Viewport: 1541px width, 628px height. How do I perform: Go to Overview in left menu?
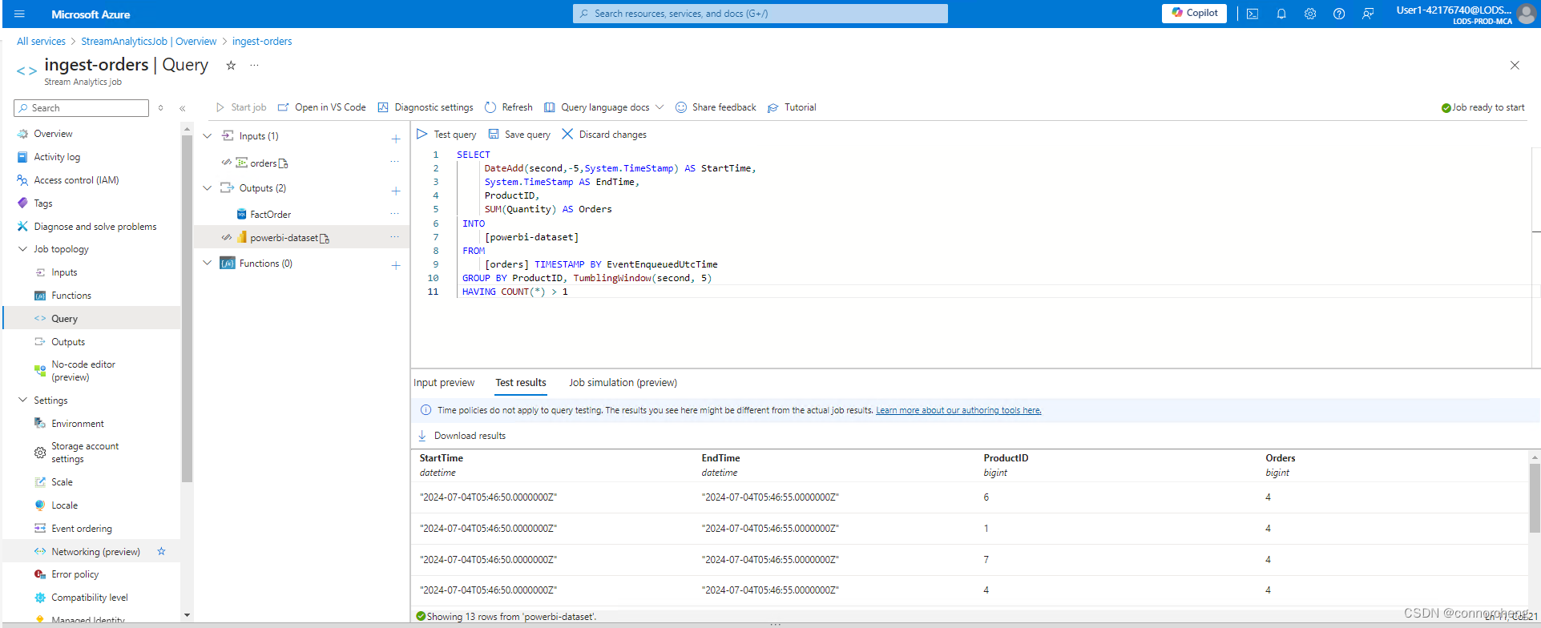point(53,134)
